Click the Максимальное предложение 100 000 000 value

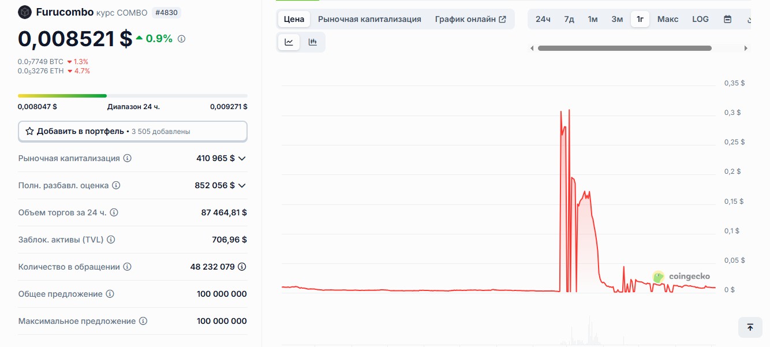point(222,321)
